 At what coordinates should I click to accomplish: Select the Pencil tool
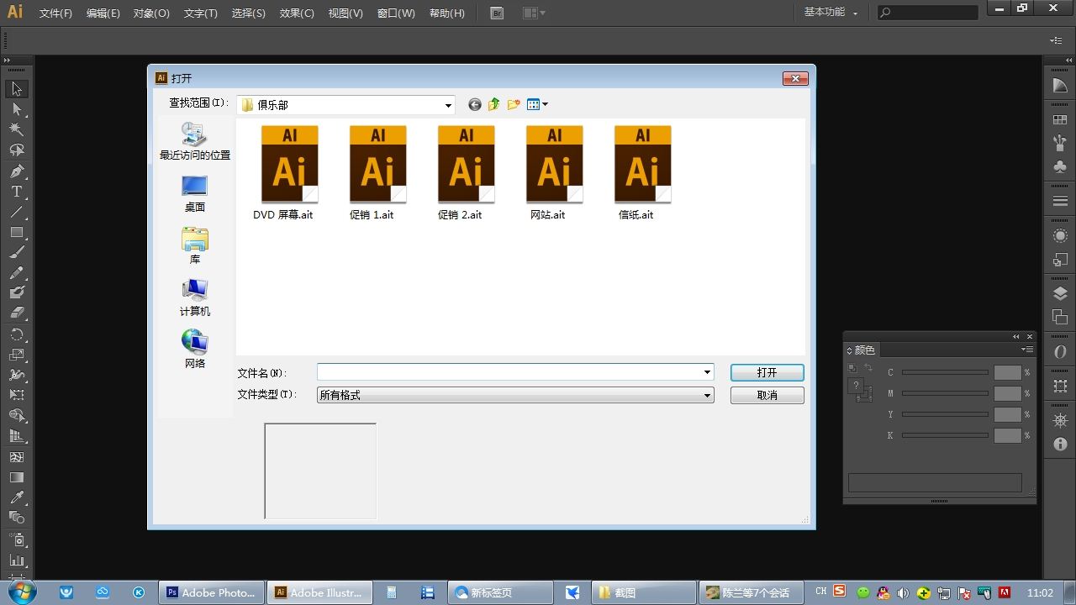[17, 272]
